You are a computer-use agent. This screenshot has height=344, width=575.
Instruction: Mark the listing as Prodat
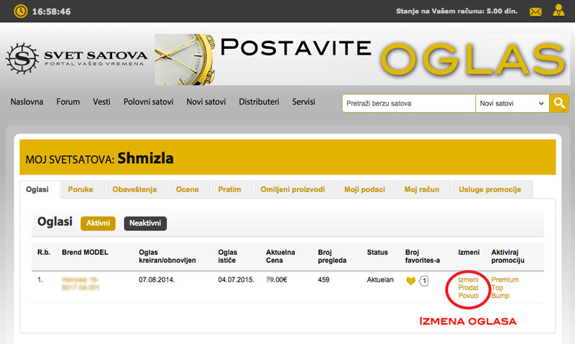click(x=468, y=287)
